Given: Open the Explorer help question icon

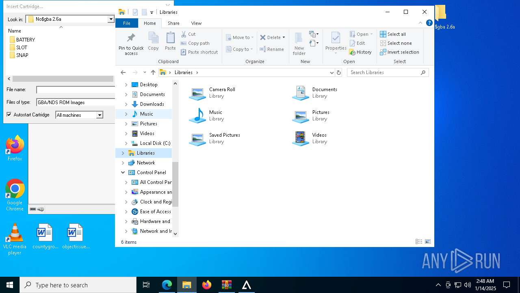Looking at the screenshot, I should pos(429,23).
